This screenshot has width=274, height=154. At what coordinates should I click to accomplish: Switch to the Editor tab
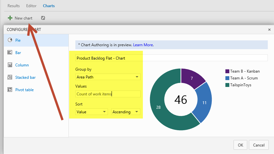(x=31, y=6)
